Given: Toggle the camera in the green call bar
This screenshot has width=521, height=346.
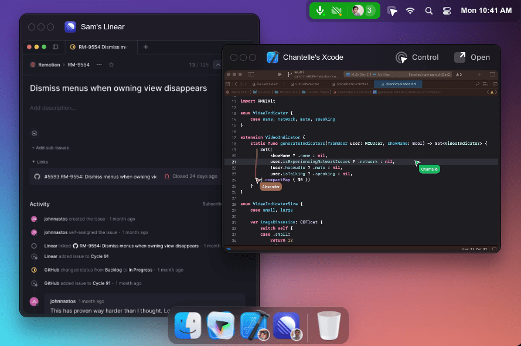Looking at the screenshot, I should point(336,11).
